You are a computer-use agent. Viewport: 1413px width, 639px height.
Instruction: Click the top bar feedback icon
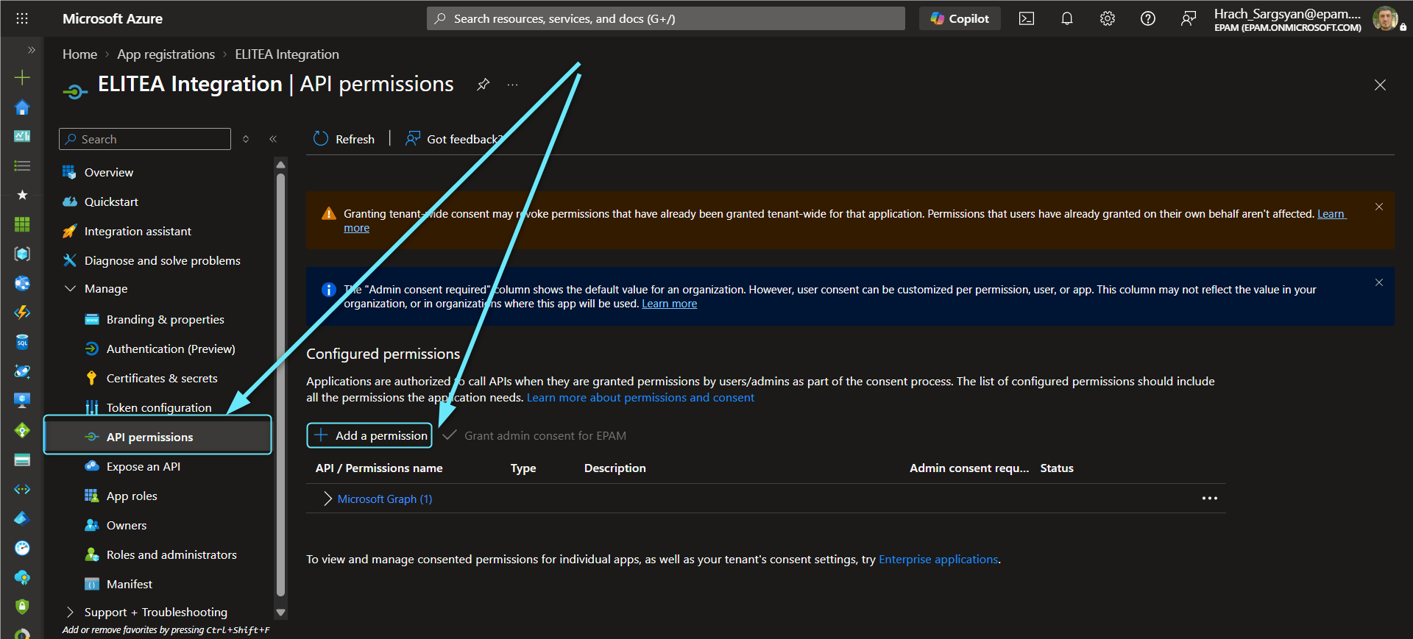(1188, 18)
